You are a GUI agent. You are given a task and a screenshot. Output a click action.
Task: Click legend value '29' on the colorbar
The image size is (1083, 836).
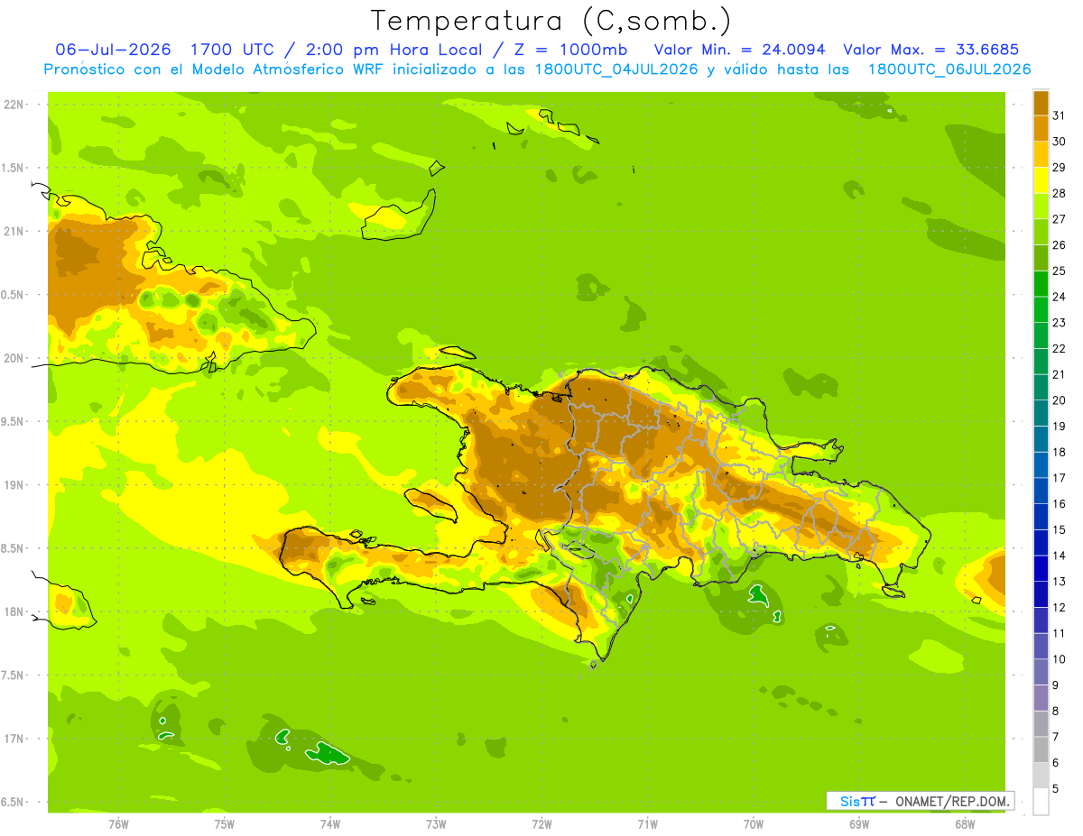(x=1060, y=167)
